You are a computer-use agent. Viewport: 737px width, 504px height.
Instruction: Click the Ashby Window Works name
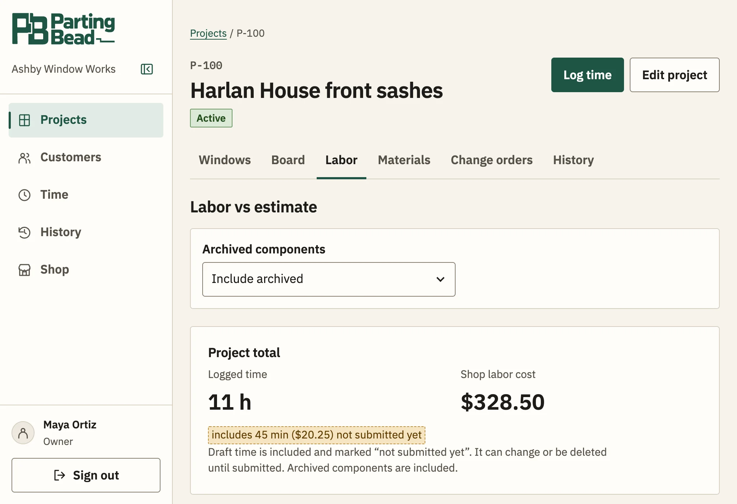(x=63, y=69)
